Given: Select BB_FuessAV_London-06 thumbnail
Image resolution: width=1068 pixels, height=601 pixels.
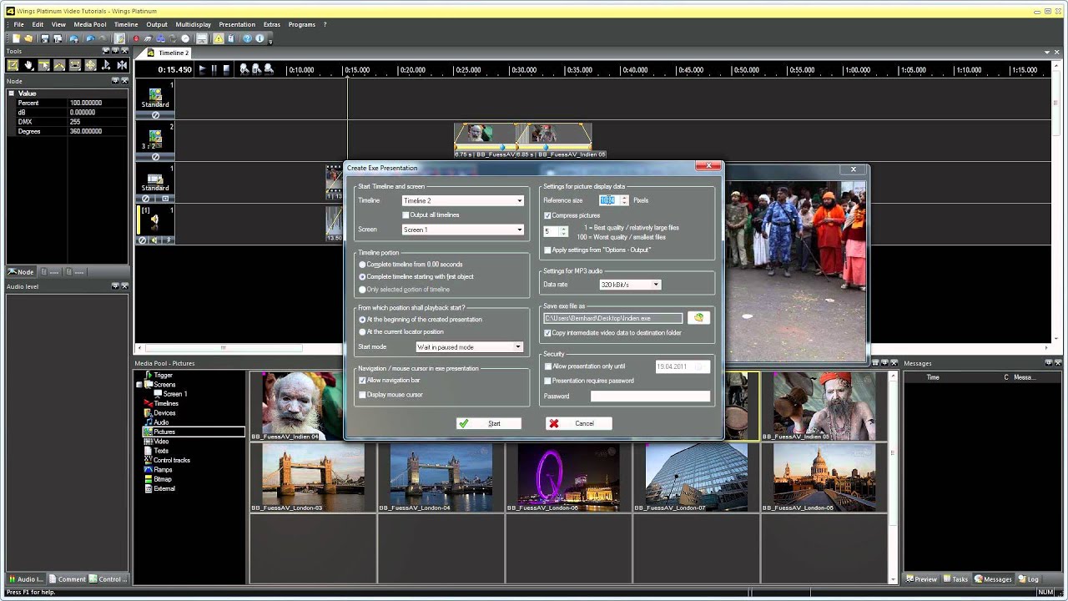Looking at the screenshot, I should click(x=569, y=476).
